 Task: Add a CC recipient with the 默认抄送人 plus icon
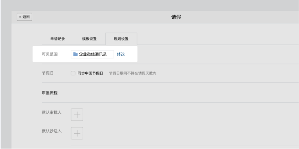pos(77,134)
